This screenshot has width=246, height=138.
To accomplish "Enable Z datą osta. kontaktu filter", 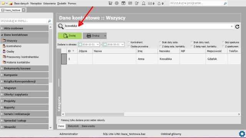I will (x=160, y=46).
